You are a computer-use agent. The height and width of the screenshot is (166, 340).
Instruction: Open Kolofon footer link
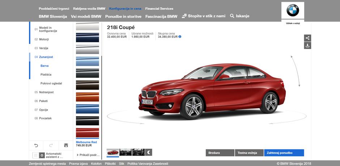(96, 164)
